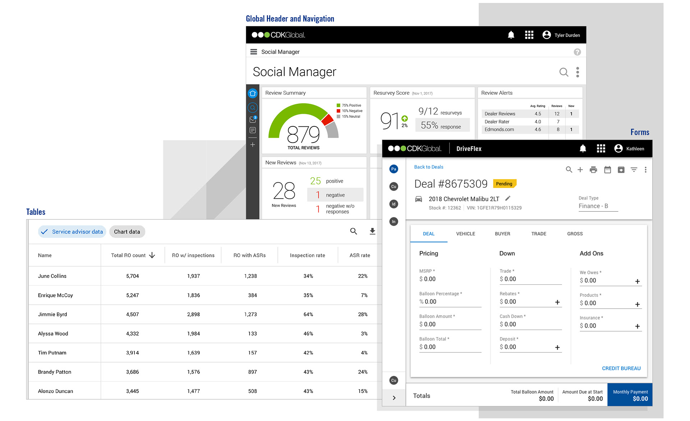Click the hamburger menu next to Social Manager
Image resolution: width=690 pixels, height=421 pixels.
[253, 52]
